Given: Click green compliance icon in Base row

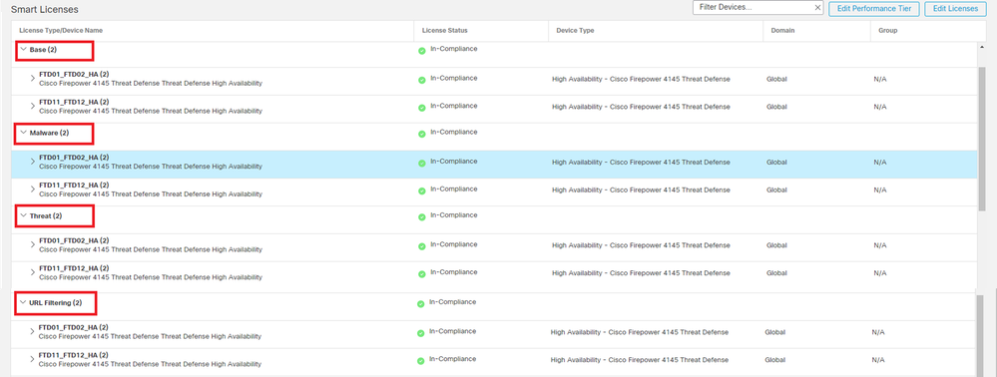Looking at the screenshot, I should click(421, 51).
